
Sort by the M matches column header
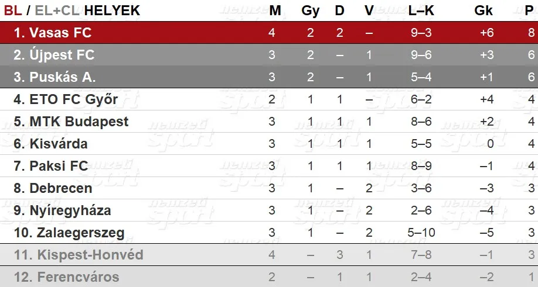(x=275, y=11)
